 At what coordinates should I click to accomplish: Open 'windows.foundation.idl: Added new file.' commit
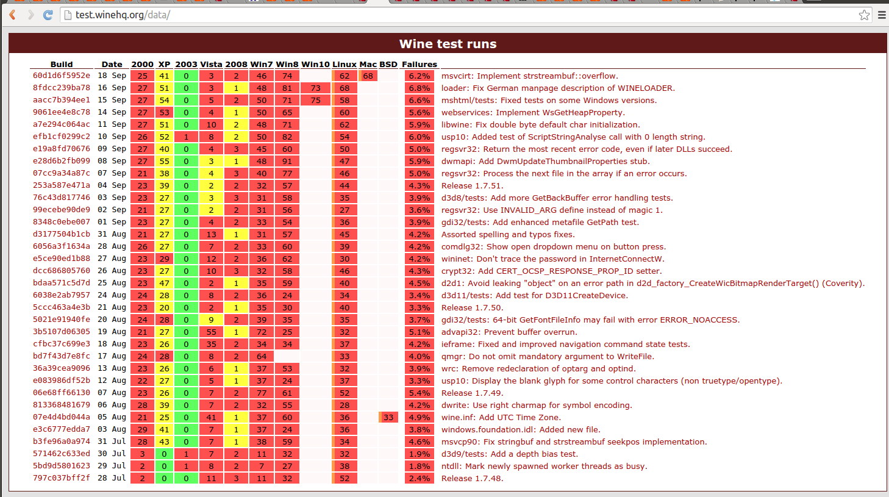521,430
